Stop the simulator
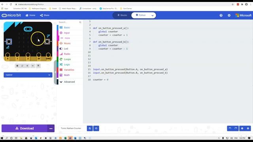The height and width of the screenshot is (142, 253). click(17, 66)
